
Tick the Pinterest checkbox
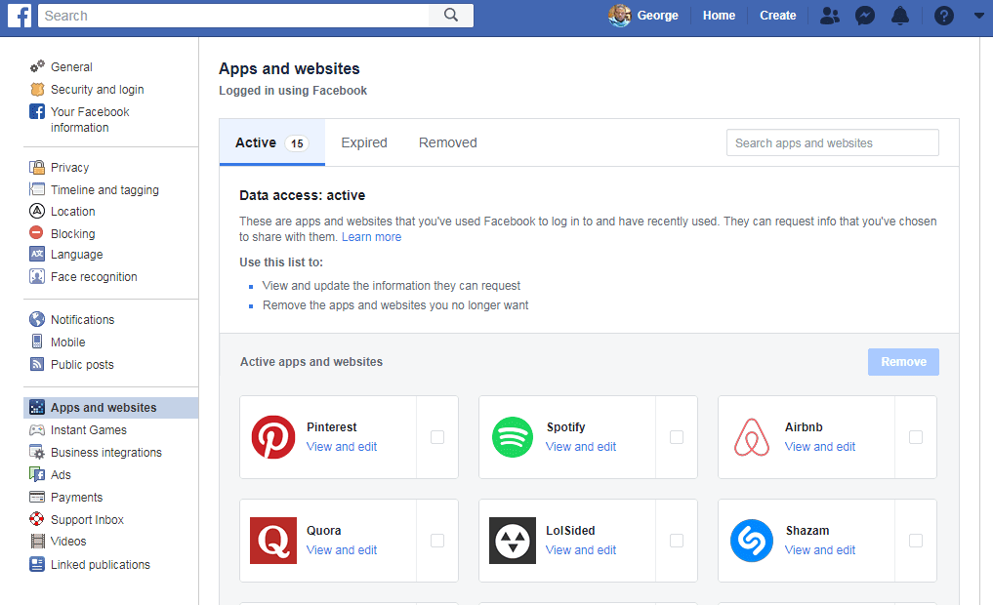[437, 436]
